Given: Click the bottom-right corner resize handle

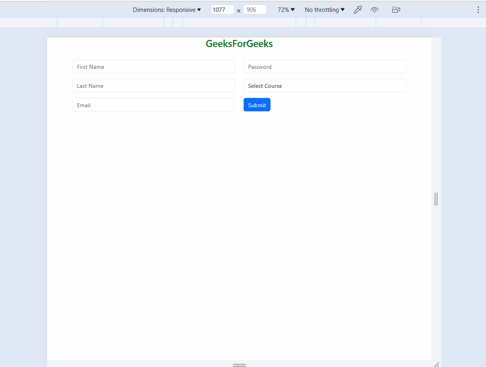Looking at the screenshot, I should click(436, 364).
